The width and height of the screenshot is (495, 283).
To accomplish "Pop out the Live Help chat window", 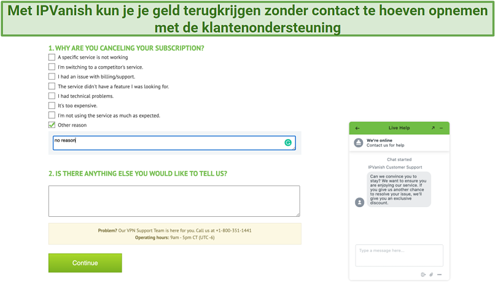I will 433,128.
